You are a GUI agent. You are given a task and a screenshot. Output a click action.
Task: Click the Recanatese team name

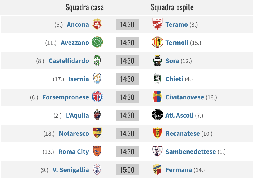(x=183, y=134)
